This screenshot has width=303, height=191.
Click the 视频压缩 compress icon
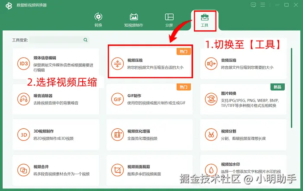117,64
